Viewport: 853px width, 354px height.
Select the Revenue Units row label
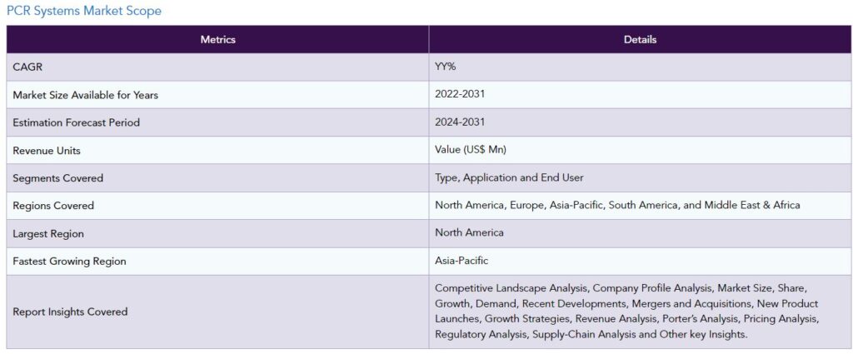pos(47,151)
